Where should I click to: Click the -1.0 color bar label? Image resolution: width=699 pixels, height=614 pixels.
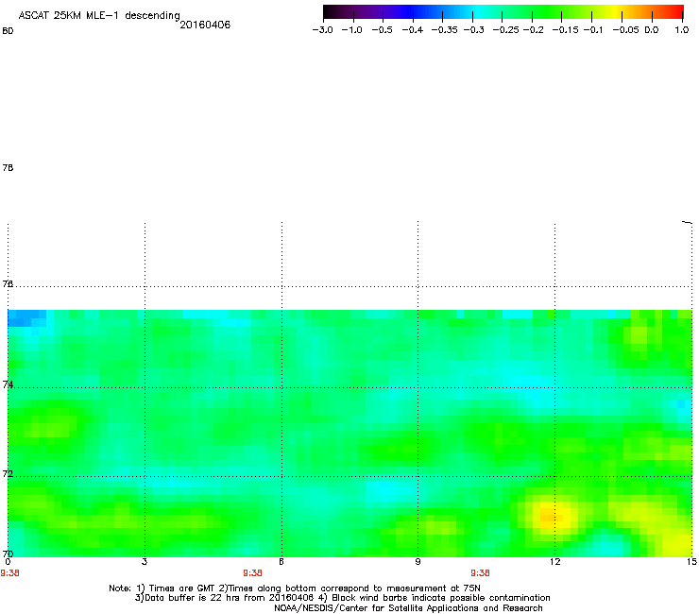pos(352,30)
